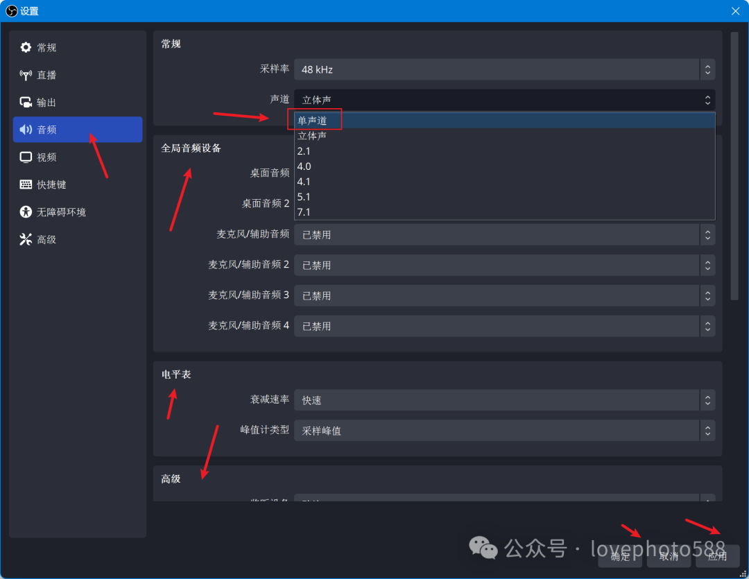The image size is (749, 579).
Task: Click the Video (视频) monitor icon
Action: pos(26,157)
